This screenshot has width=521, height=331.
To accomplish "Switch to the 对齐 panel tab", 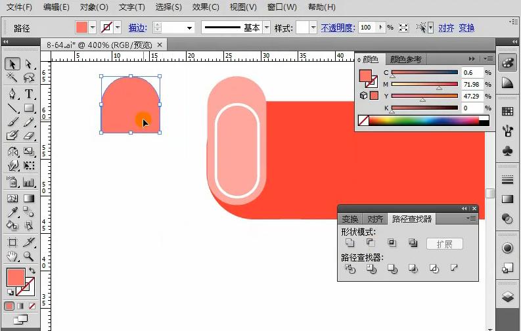I will click(375, 219).
